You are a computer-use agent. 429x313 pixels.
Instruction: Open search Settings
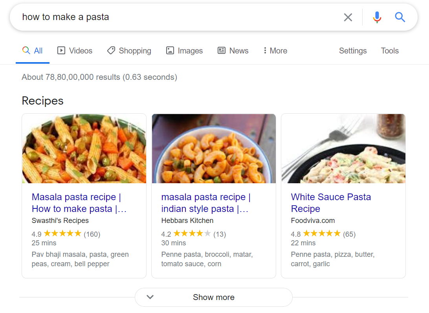tap(353, 51)
